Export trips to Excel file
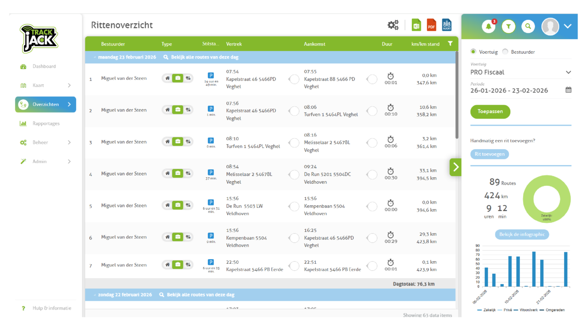Screen dimensions: 587x330 (x=416, y=25)
